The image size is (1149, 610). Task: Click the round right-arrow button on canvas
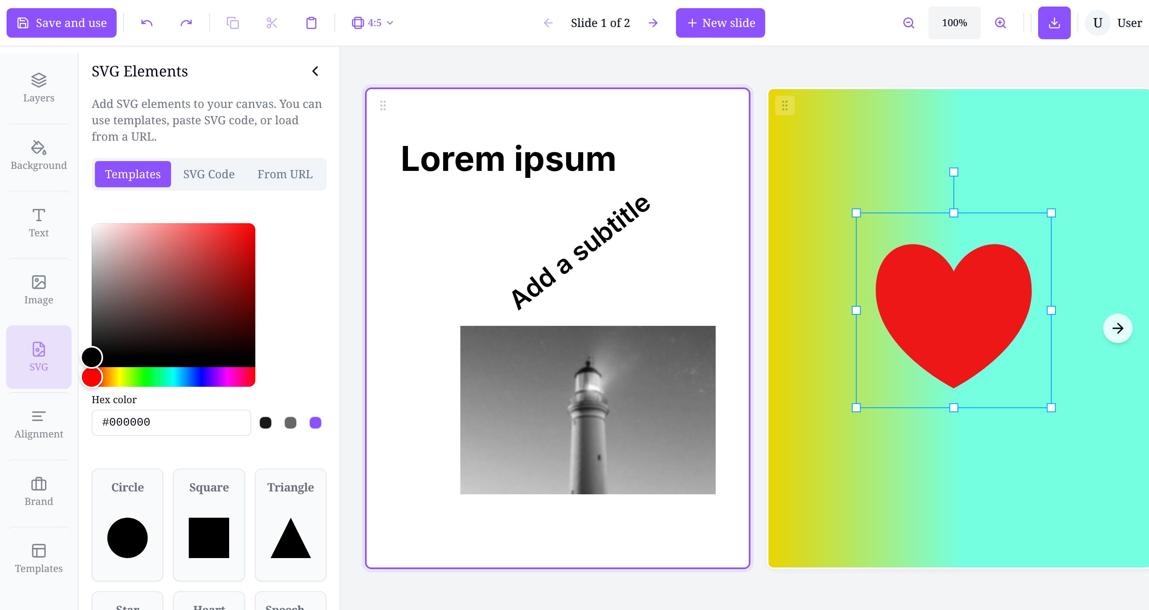point(1118,328)
